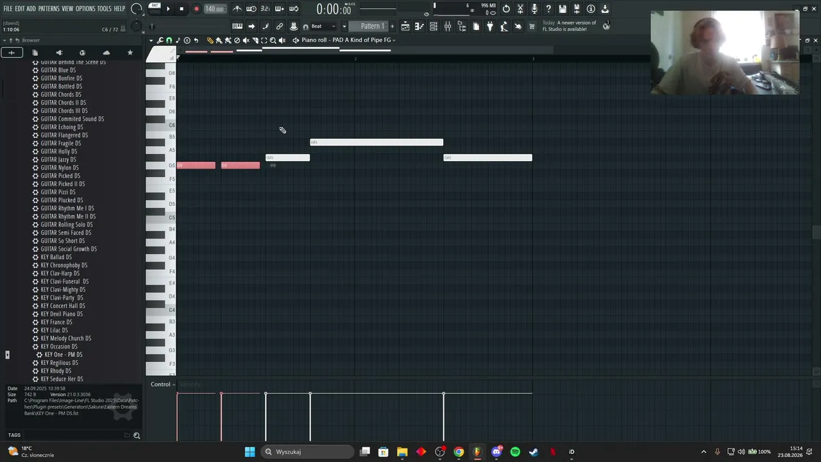
Task: Select the Delete tool in piano roll
Action: pos(237,40)
